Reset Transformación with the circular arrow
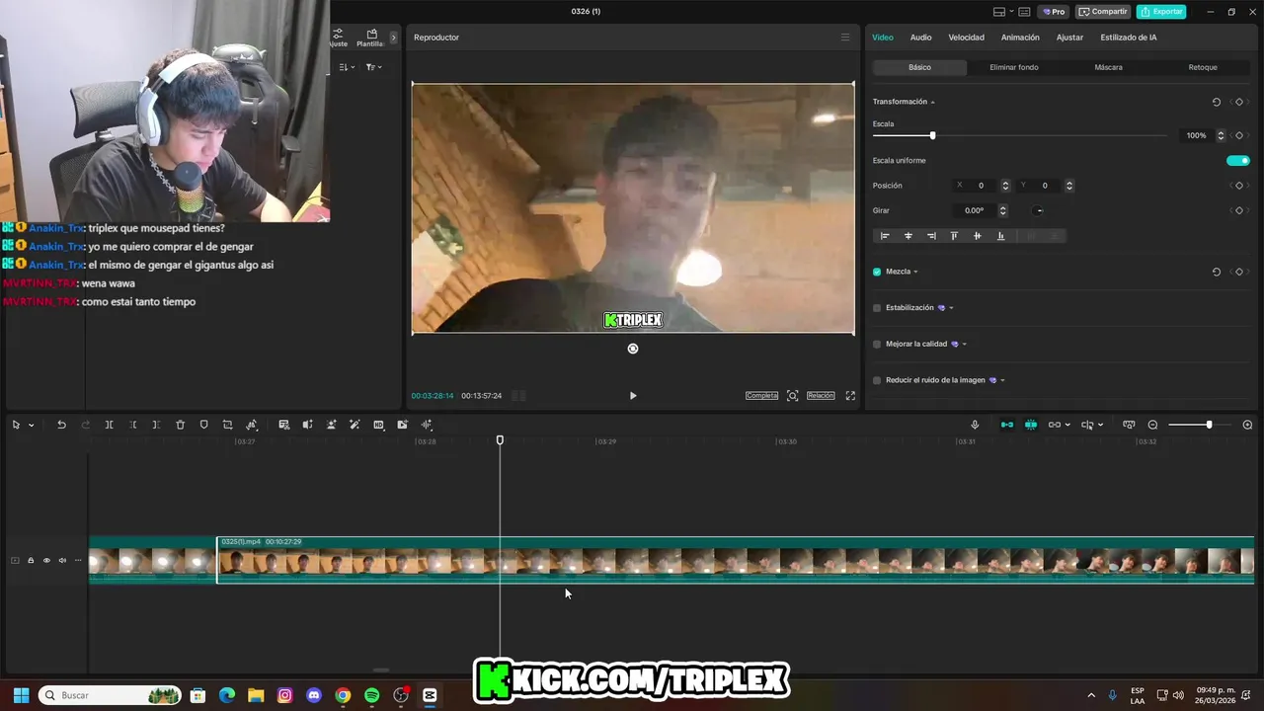 1217,102
